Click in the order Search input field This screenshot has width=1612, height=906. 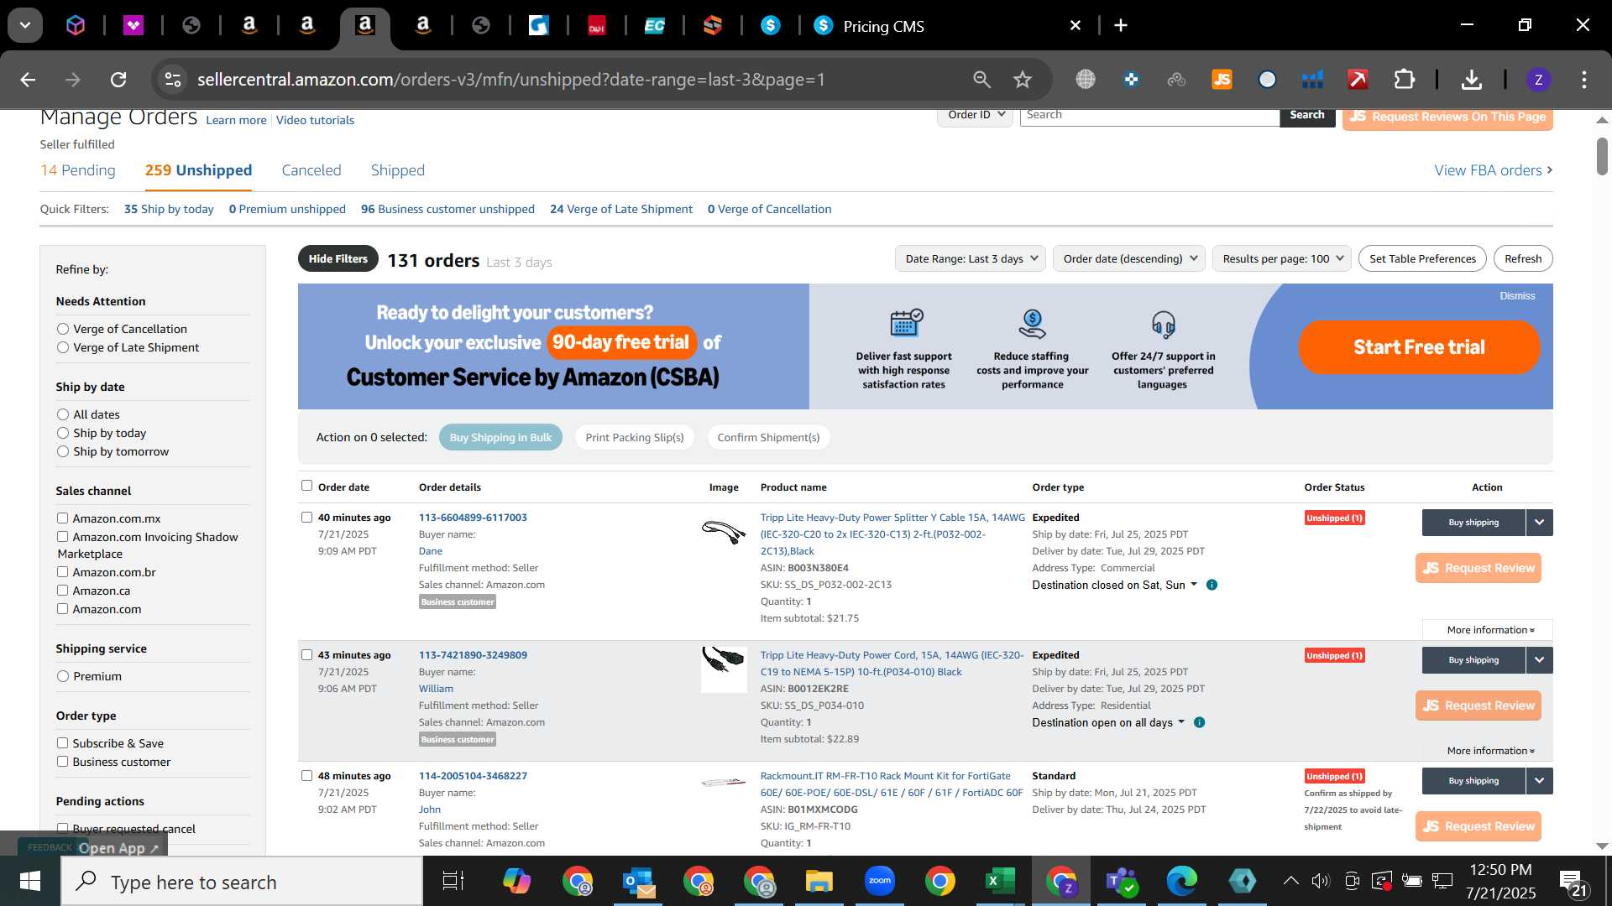pos(1149,116)
